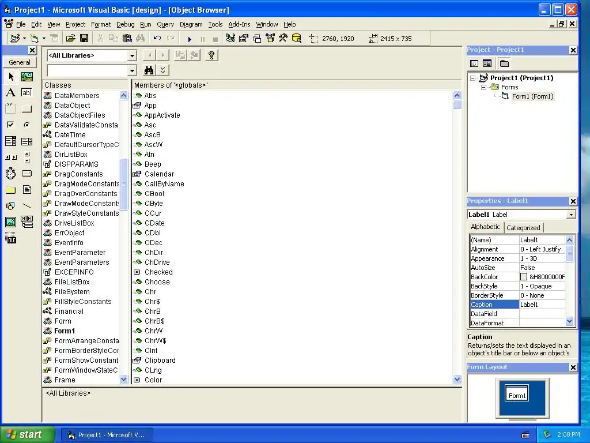The image size is (590, 443).
Task: Select the Shape control tool
Action: tap(11, 206)
